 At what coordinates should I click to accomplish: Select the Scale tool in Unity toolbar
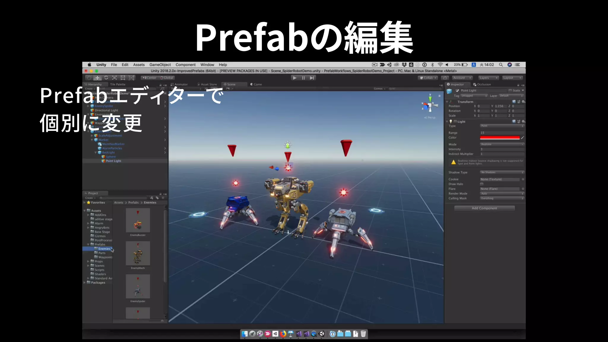pyautogui.click(x=114, y=78)
